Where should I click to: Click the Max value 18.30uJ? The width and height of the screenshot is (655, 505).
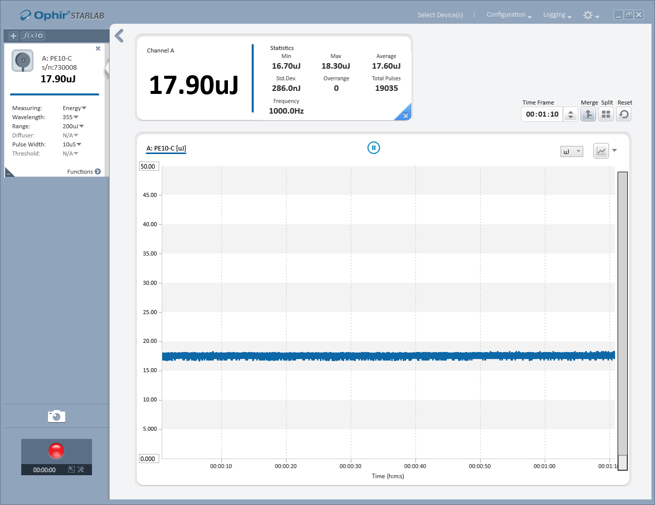click(x=336, y=66)
